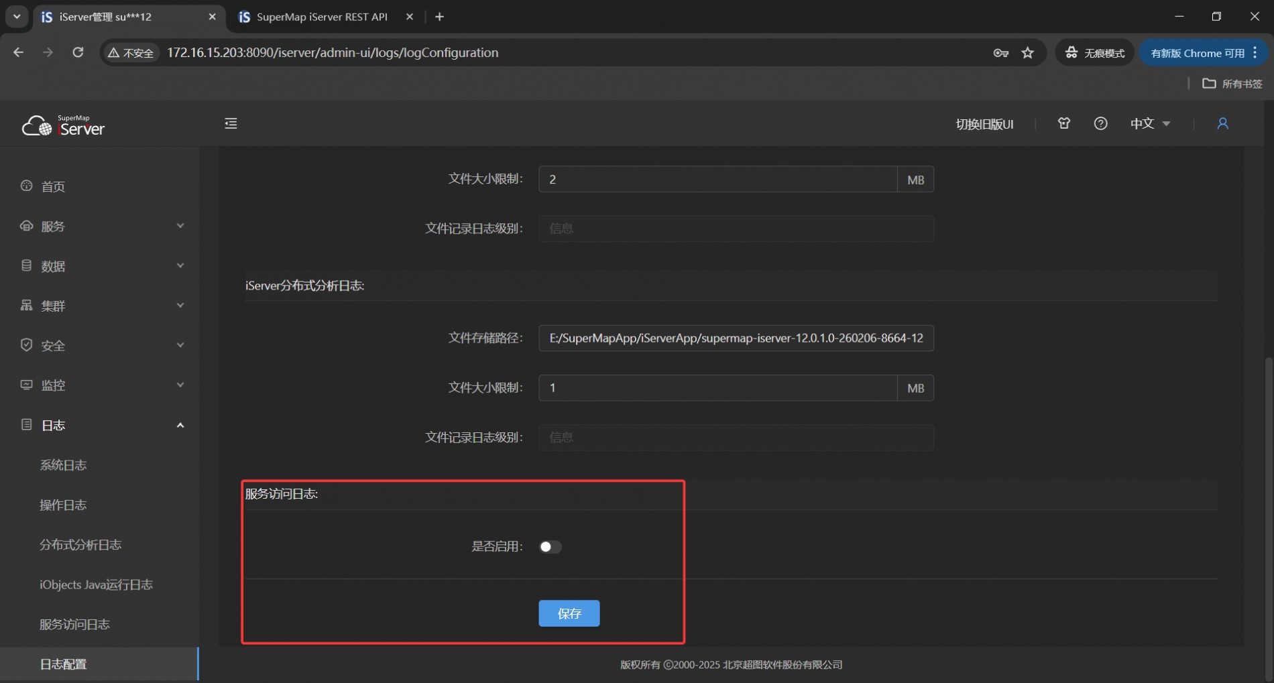1274x683 pixels.
Task: Bookmark this page with star icon
Action: click(x=1027, y=53)
